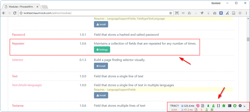This screenshot has height=112, width=250.
Task: Click the green bug icon in the TRACY row
Action: 224,105
